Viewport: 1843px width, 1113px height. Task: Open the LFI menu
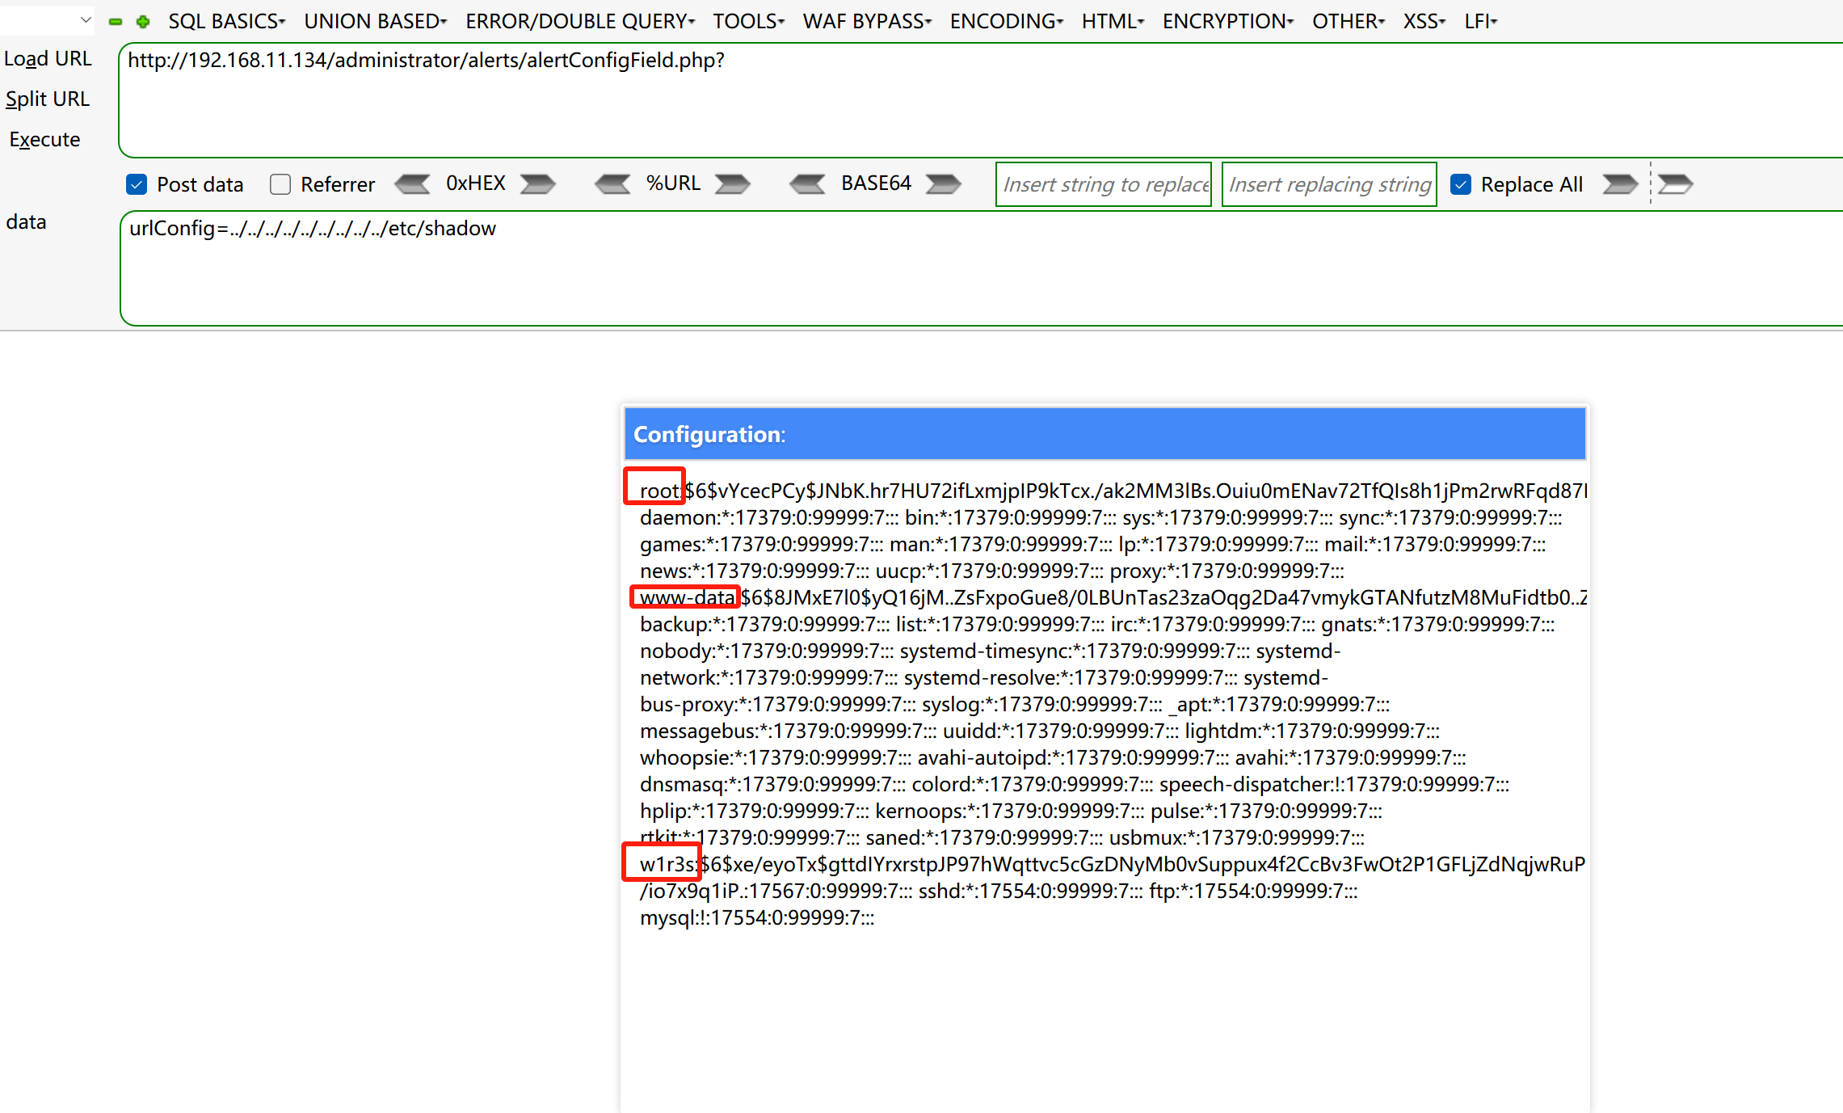(1480, 22)
